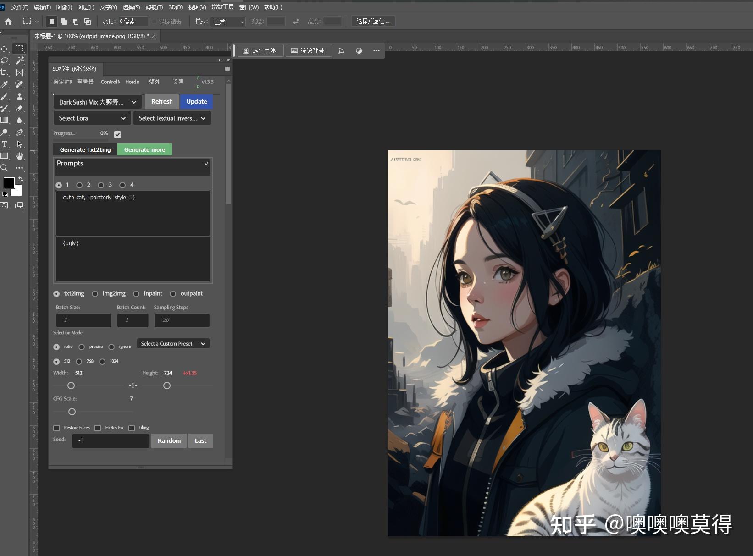Screen dimensions: 753x556
Task: Open the Horde tab in the SD plugin
Action: click(x=132, y=82)
